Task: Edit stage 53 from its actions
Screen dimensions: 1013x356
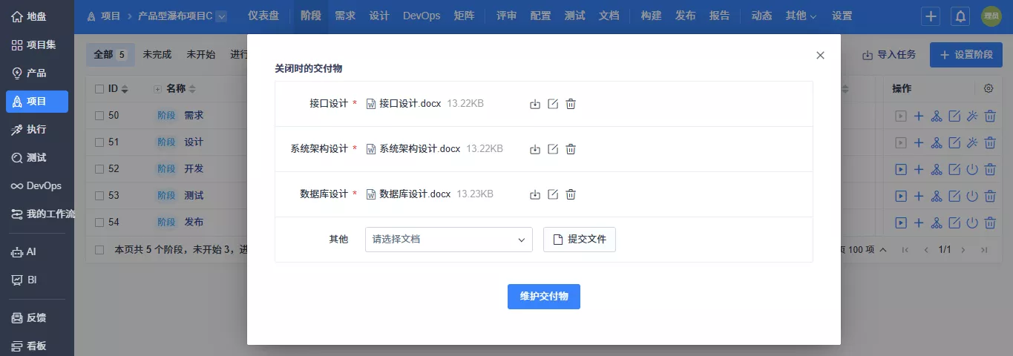Action: click(x=954, y=196)
